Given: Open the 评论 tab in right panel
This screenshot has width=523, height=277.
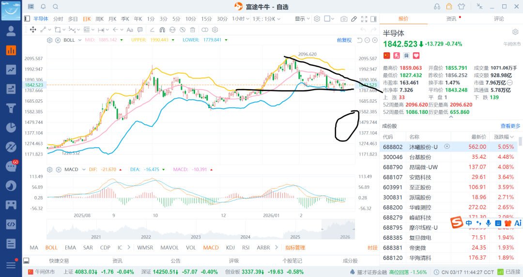Looking at the screenshot, I should [499, 19].
